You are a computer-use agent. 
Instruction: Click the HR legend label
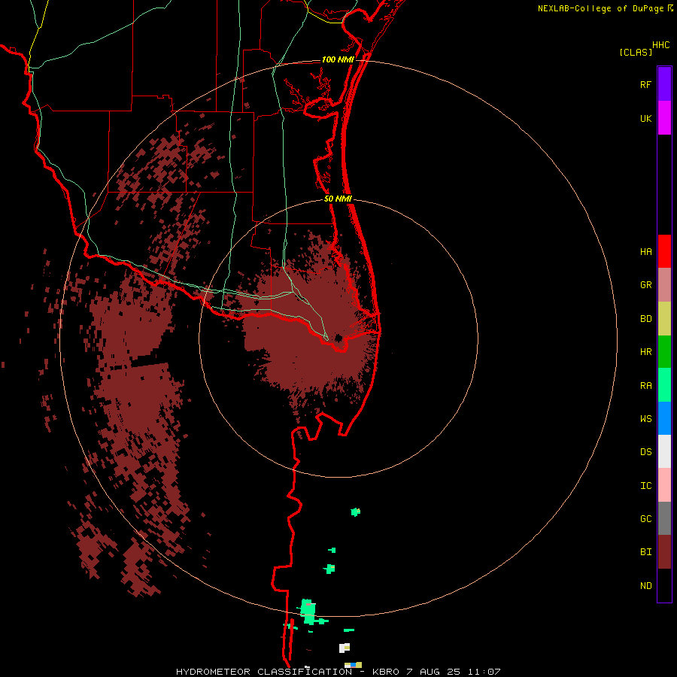[x=646, y=352]
